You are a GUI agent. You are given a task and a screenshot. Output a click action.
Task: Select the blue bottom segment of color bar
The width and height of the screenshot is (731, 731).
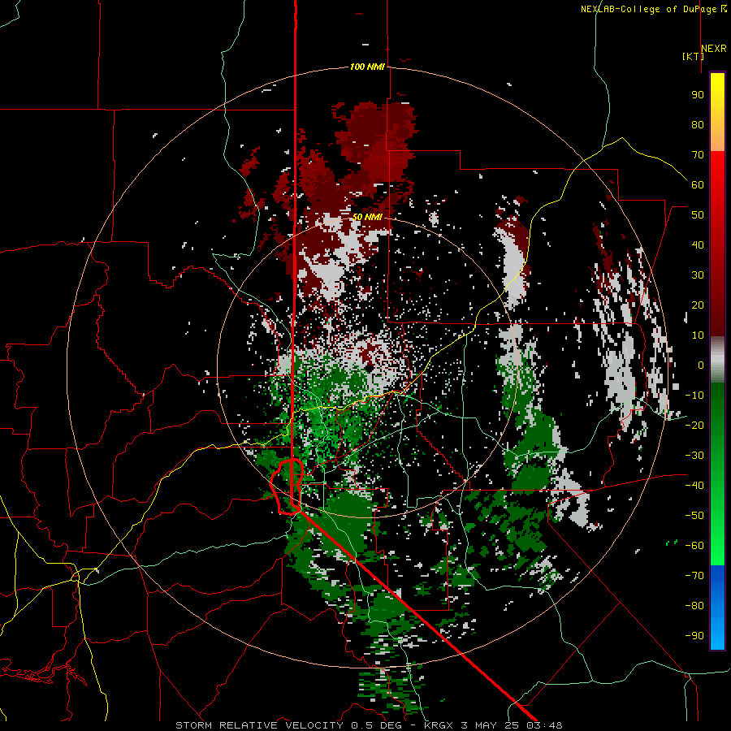click(717, 608)
